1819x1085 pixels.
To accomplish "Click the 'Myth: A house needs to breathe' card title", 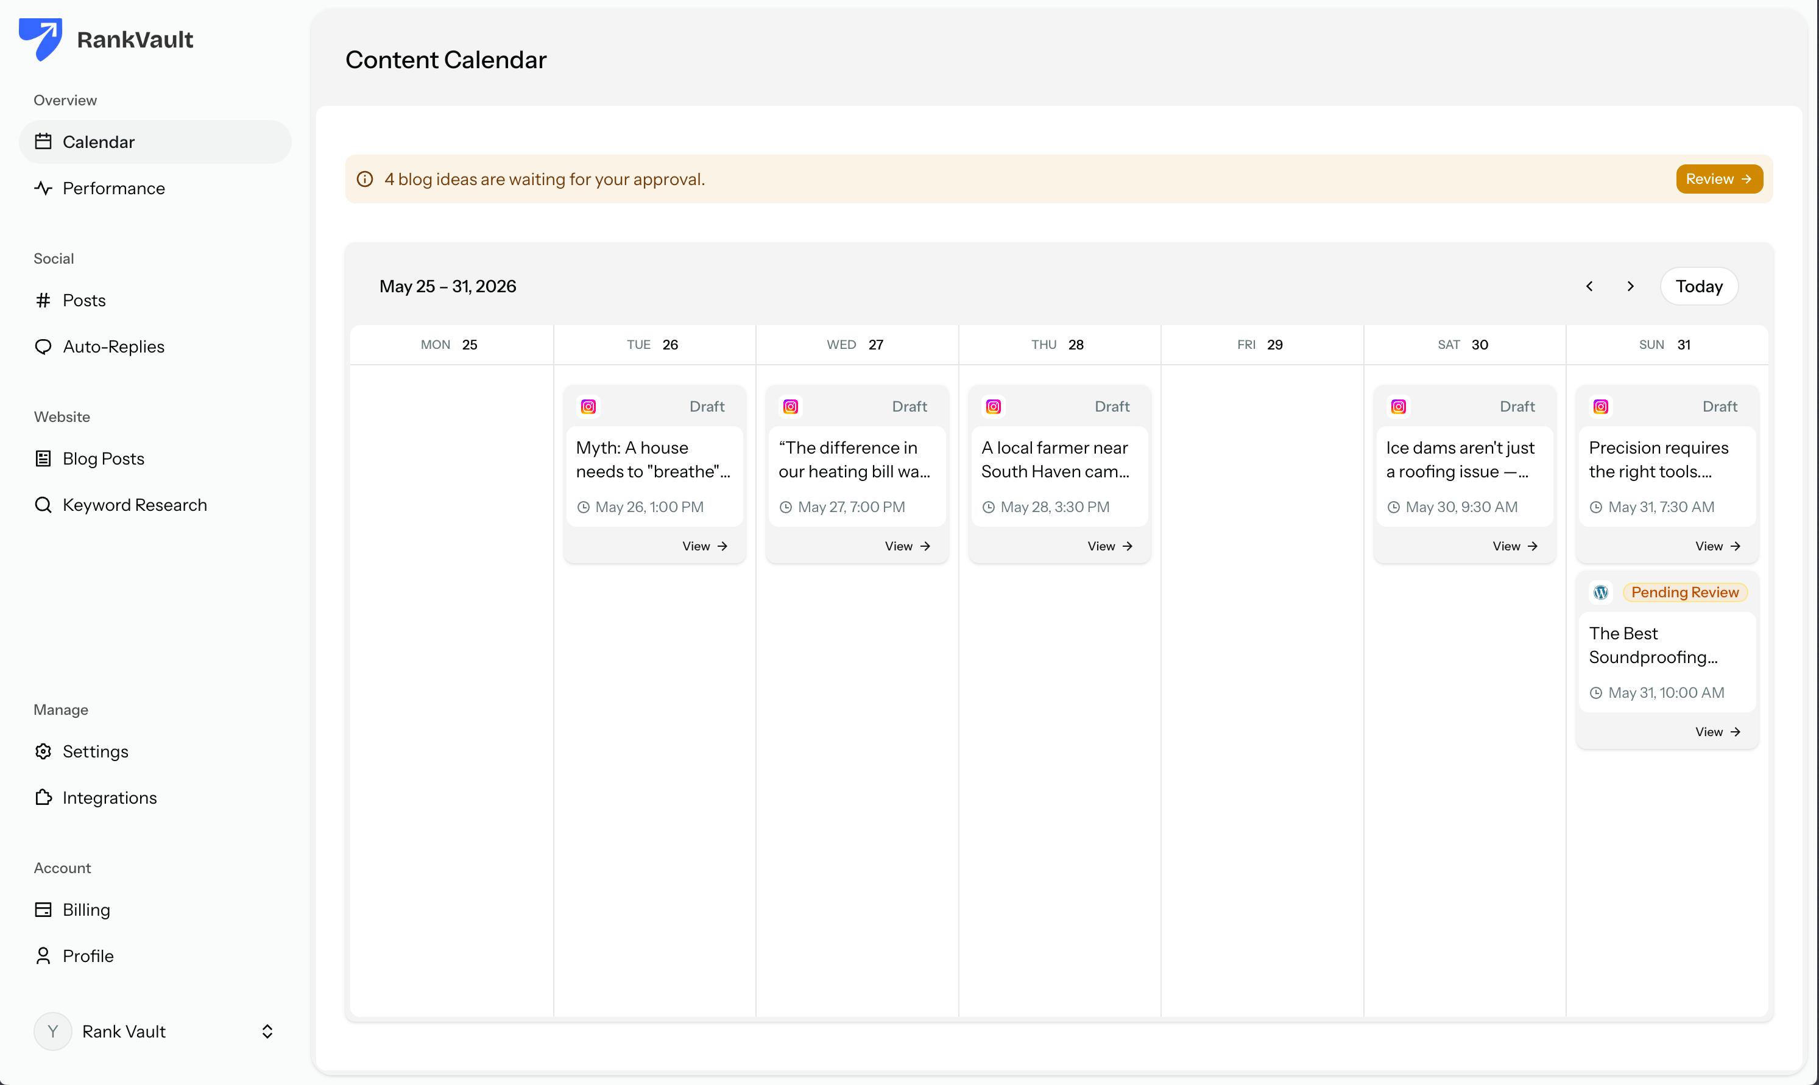I will click(x=653, y=459).
